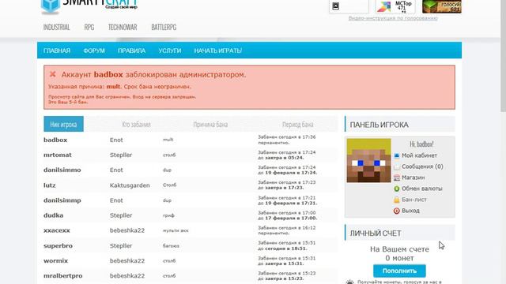
Task: Open the Обмен валюты link
Action: tap(421, 189)
